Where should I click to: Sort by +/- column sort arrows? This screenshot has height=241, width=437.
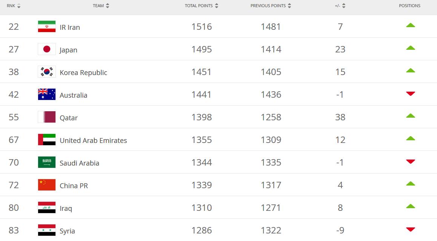coord(344,6)
